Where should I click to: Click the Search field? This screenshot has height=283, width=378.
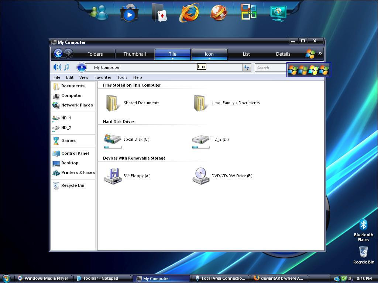click(271, 68)
